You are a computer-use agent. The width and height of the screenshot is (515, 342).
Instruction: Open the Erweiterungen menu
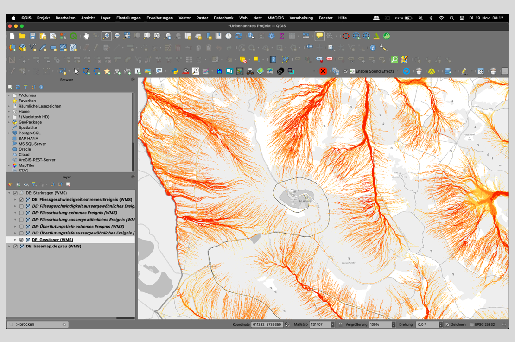tap(159, 18)
